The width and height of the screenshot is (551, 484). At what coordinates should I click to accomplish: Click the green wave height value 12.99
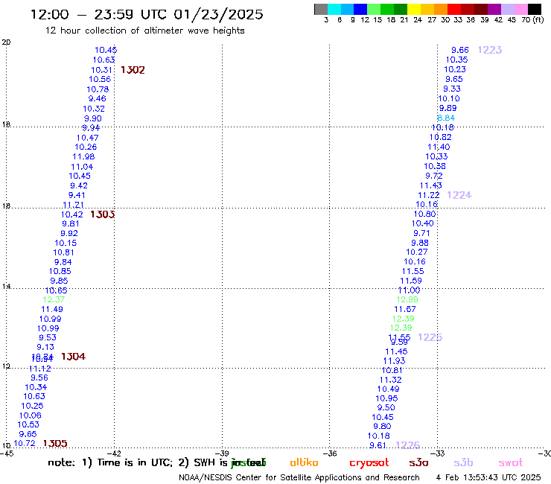pos(407,299)
